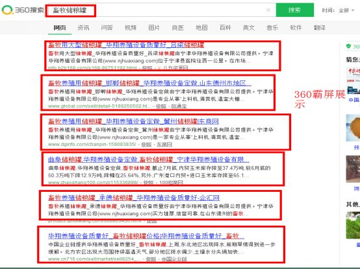Open the 软件 tab
The width and height of the screenshot is (360, 269).
coord(296,28)
